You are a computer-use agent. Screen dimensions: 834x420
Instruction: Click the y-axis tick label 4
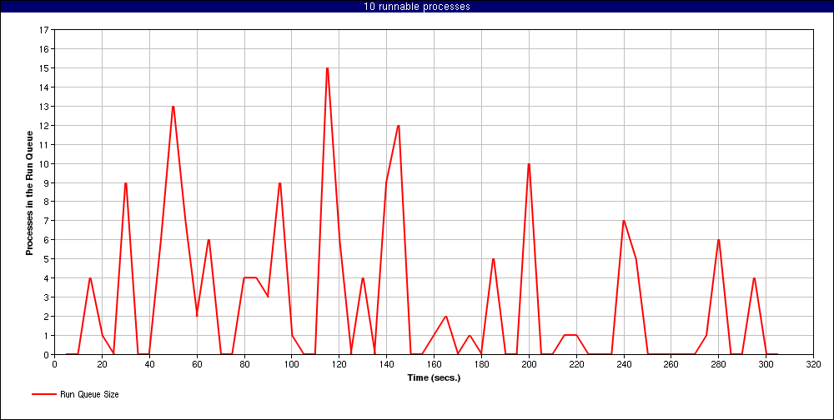[47, 278]
